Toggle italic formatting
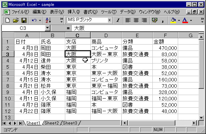The width and height of the screenshot is (206, 134). pyautogui.click(x=118, y=20)
